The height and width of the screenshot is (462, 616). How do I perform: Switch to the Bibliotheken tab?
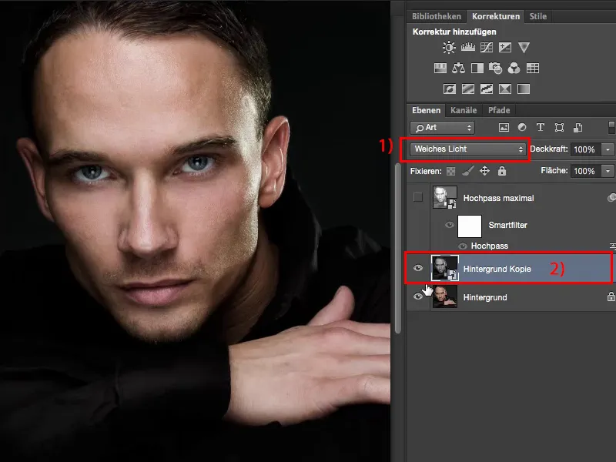(x=437, y=16)
